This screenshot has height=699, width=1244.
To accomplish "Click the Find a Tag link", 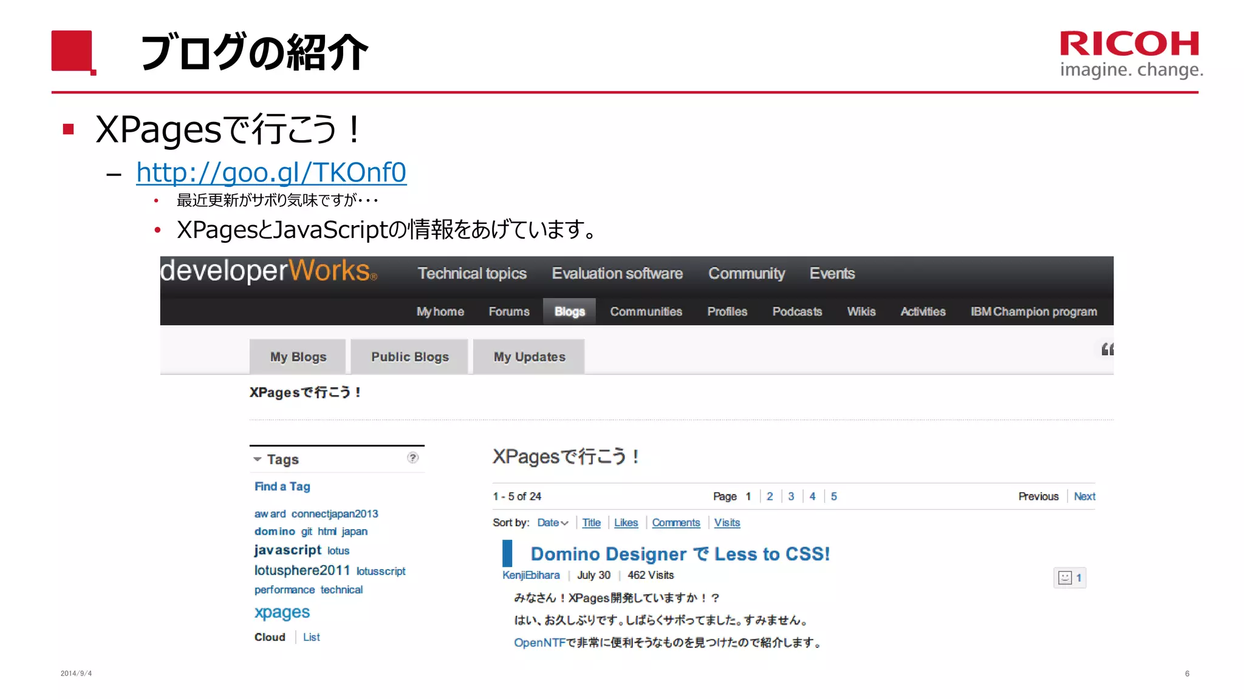I will [x=282, y=487].
